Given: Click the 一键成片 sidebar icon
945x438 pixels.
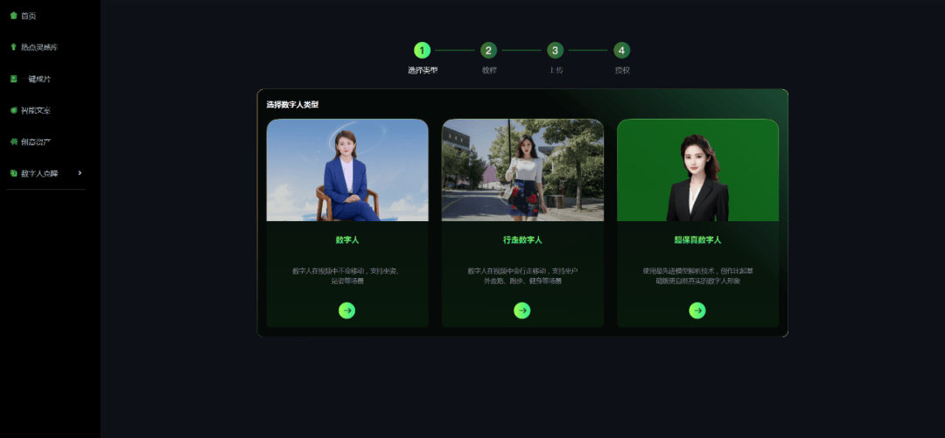Looking at the screenshot, I should pyautogui.click(x=13, y=79).
